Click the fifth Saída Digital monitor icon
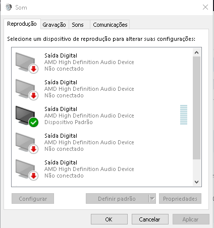Image resolution: width=214 pixels, height=228 pixels. tap(27, 169)
